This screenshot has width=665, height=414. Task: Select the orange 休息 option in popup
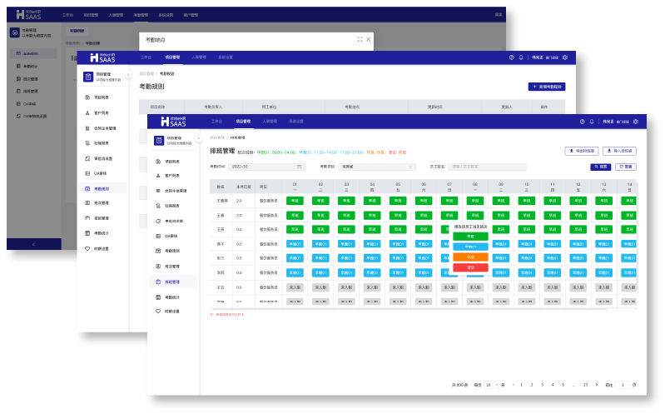pyautogui.click(x=470, y=257)
